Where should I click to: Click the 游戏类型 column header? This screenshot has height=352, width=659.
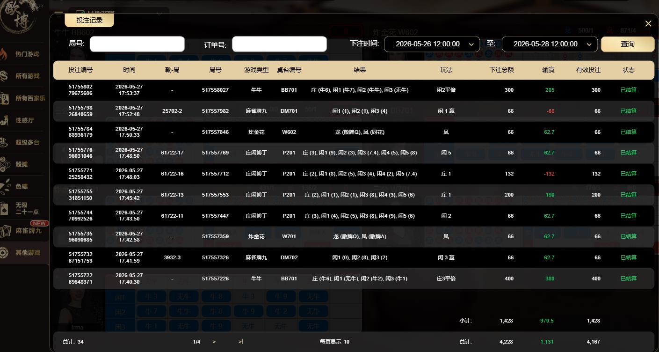point(256,70)
